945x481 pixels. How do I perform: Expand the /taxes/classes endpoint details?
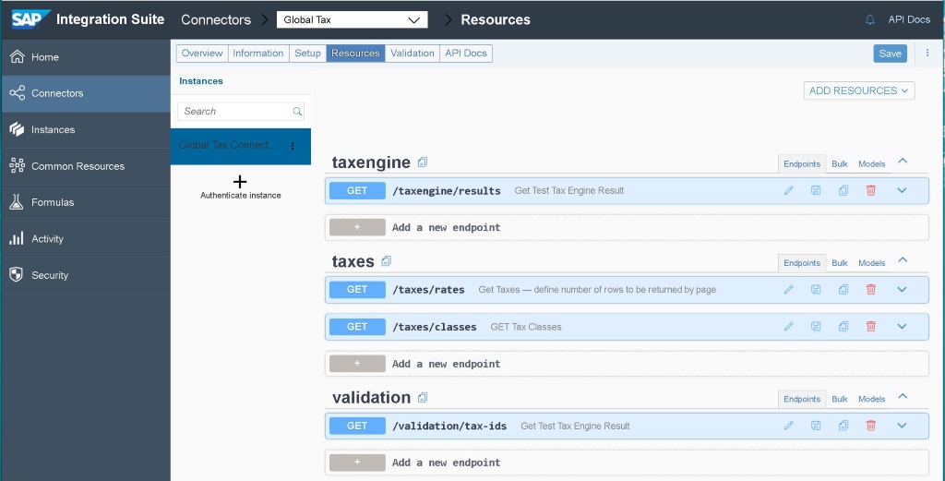pyautogui.click(x=902, y=327)
